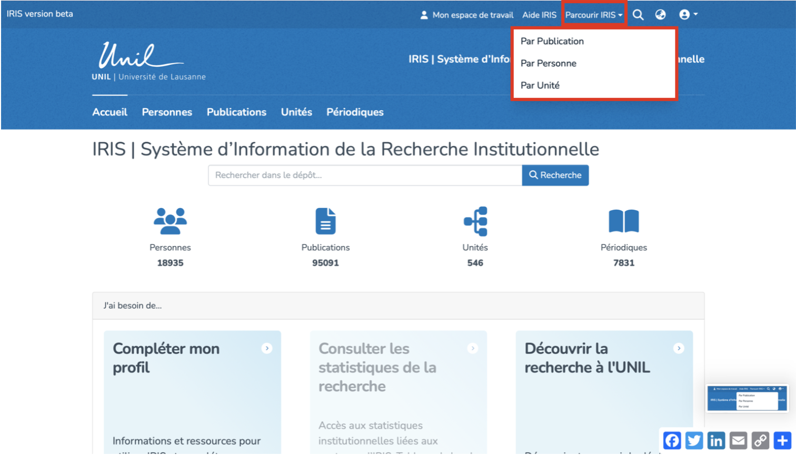Image resolution: width=796 pixels, height=455 pixels.
Task: Open the user account dropdown menu
Action: (x=688, y=15)
